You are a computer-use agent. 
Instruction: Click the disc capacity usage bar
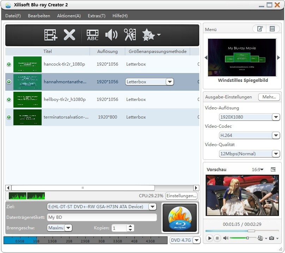tap(85, 240)
